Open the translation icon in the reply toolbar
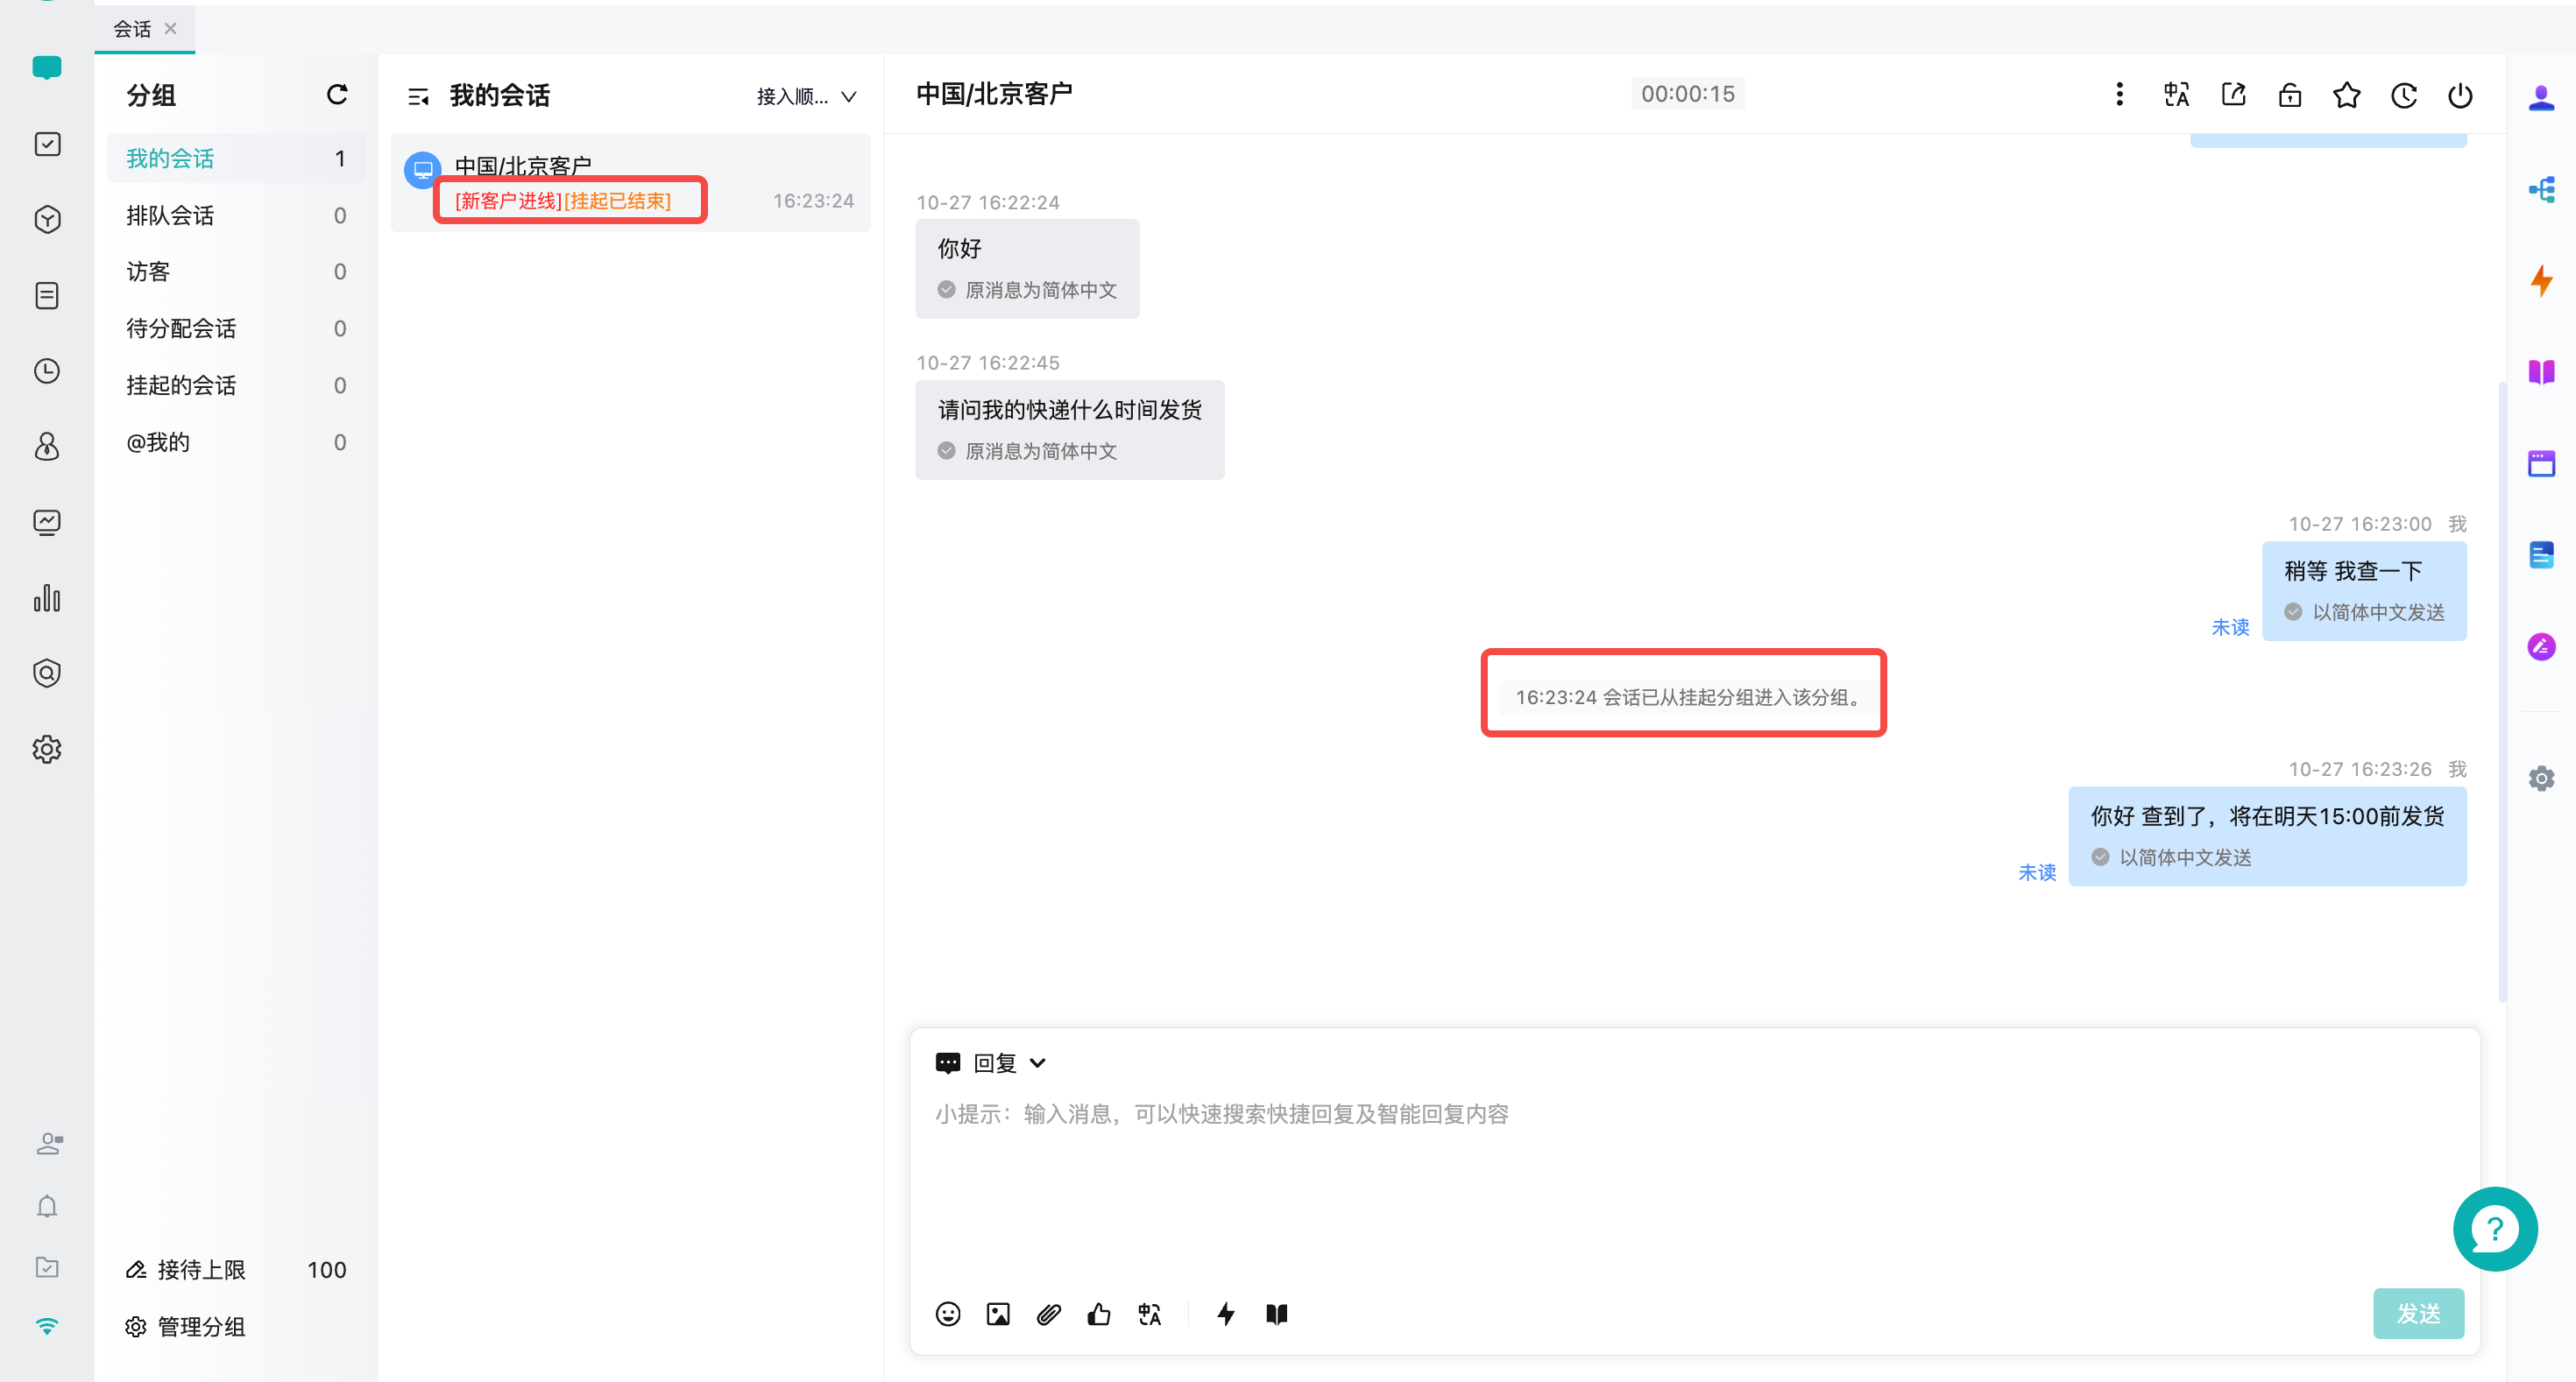Screen dimensions: 2576x1382 click(1149, 1314)
